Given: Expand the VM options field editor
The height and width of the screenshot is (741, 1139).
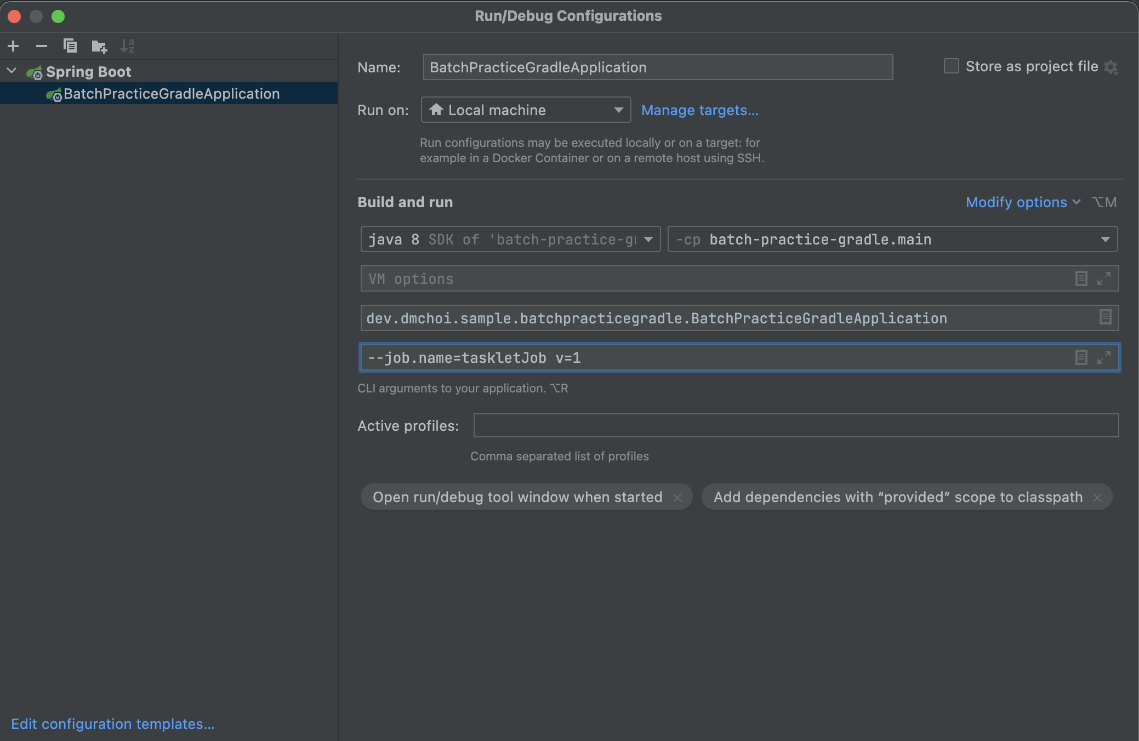Looking at the screenshot, I should [1103, 278].
